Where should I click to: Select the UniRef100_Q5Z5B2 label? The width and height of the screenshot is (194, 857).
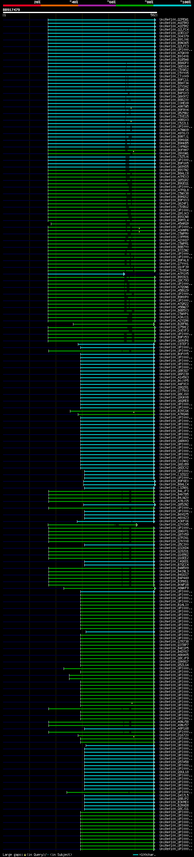[174, 113]
